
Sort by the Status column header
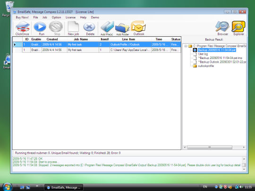[176, 39]
